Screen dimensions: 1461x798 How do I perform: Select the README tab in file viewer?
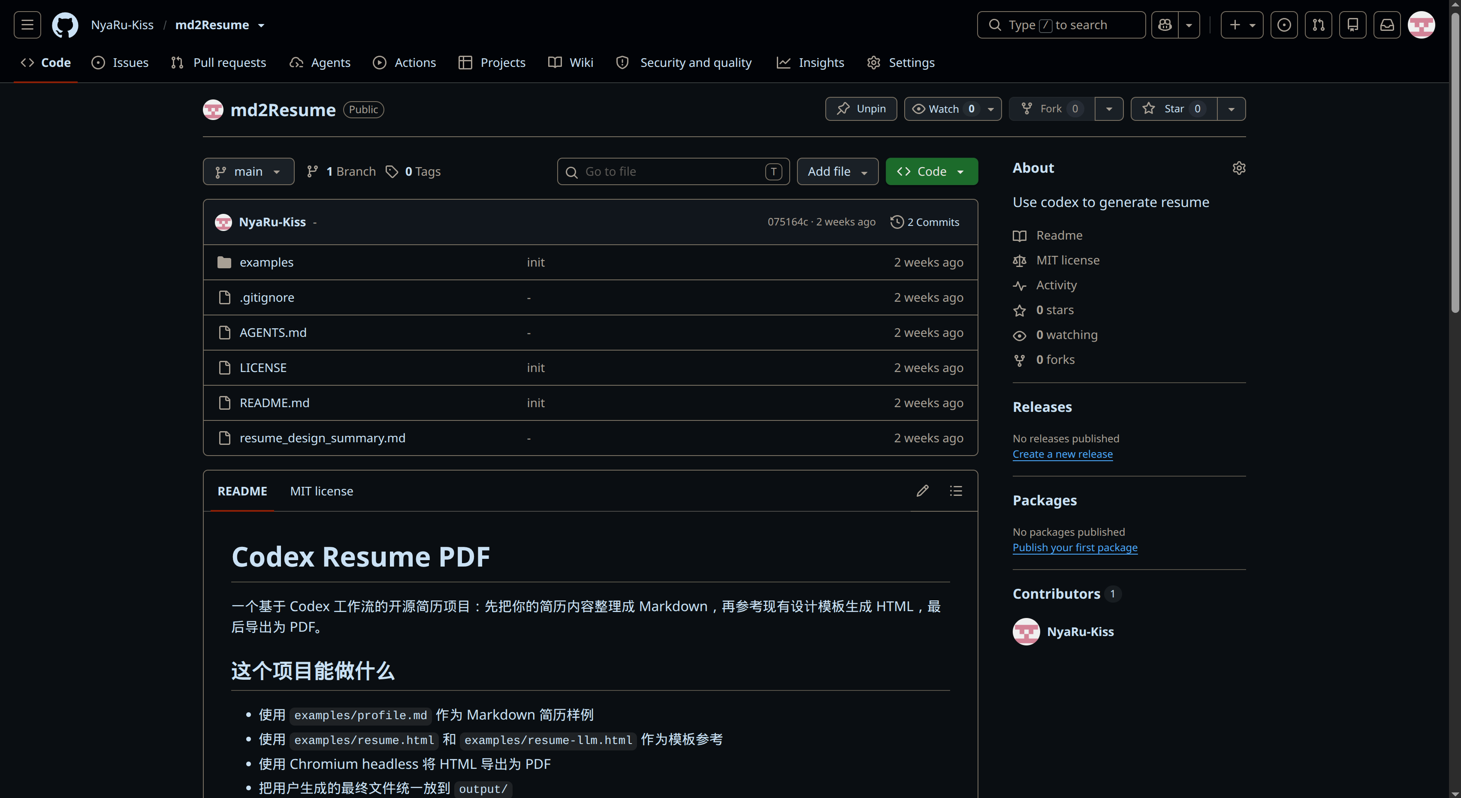(242, 491)
